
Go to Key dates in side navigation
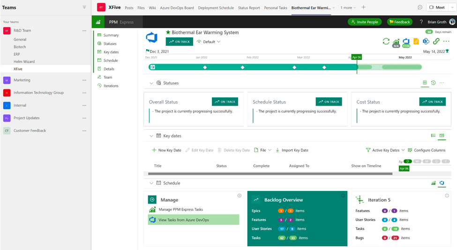[108, 52]
